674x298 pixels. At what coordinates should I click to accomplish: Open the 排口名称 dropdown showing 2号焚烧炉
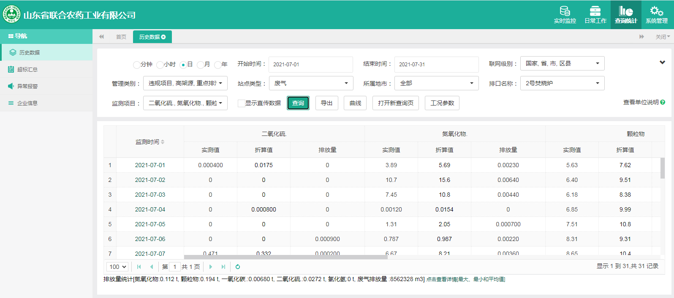(x=562, y=83)
